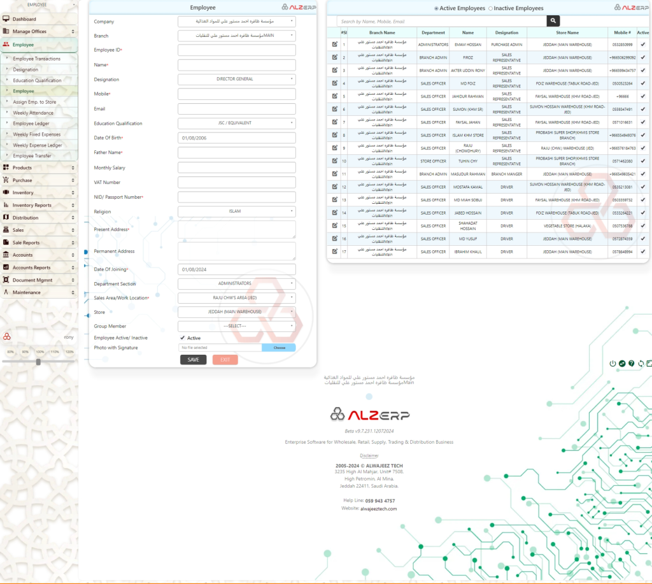The width and height of the screenshot is (652, 584).
Task: Click the EXIT button
Action: 225,360
